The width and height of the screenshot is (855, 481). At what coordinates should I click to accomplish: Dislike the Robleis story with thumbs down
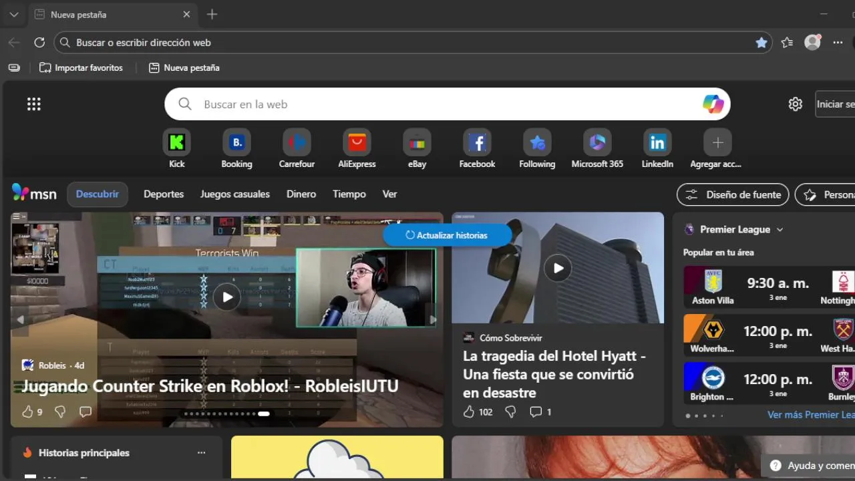pyautogui.click(x=60, y=412)
